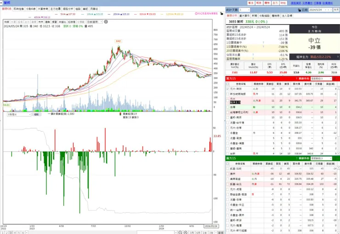Click the 報告 button in the top bar
The height and width of the screenshot is (234, 340).
259,3
